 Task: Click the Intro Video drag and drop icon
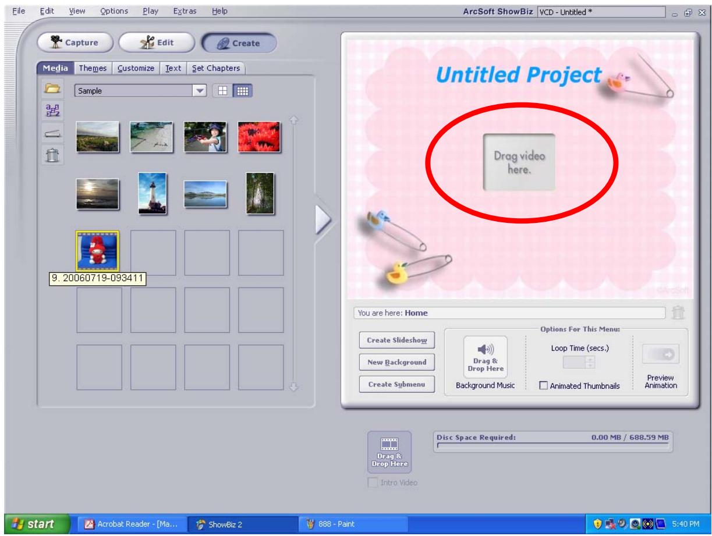coord(389,452)
